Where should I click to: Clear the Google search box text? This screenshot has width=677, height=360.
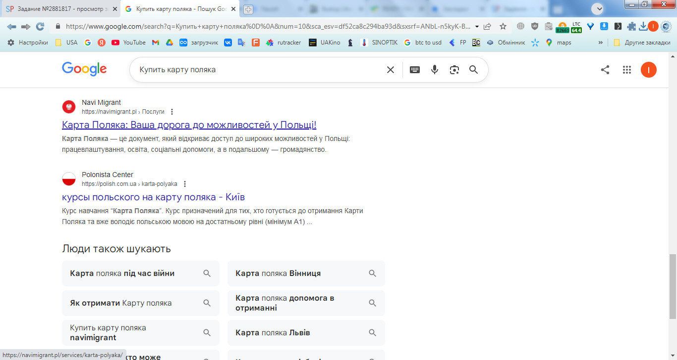click(x=391, y=70)
